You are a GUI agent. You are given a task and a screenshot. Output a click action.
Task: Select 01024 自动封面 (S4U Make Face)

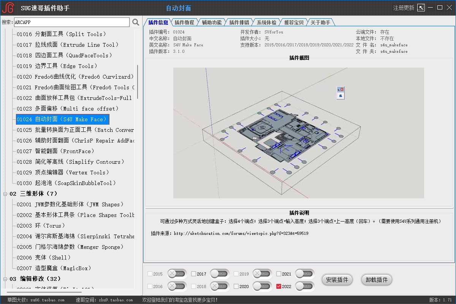[63, 119]
